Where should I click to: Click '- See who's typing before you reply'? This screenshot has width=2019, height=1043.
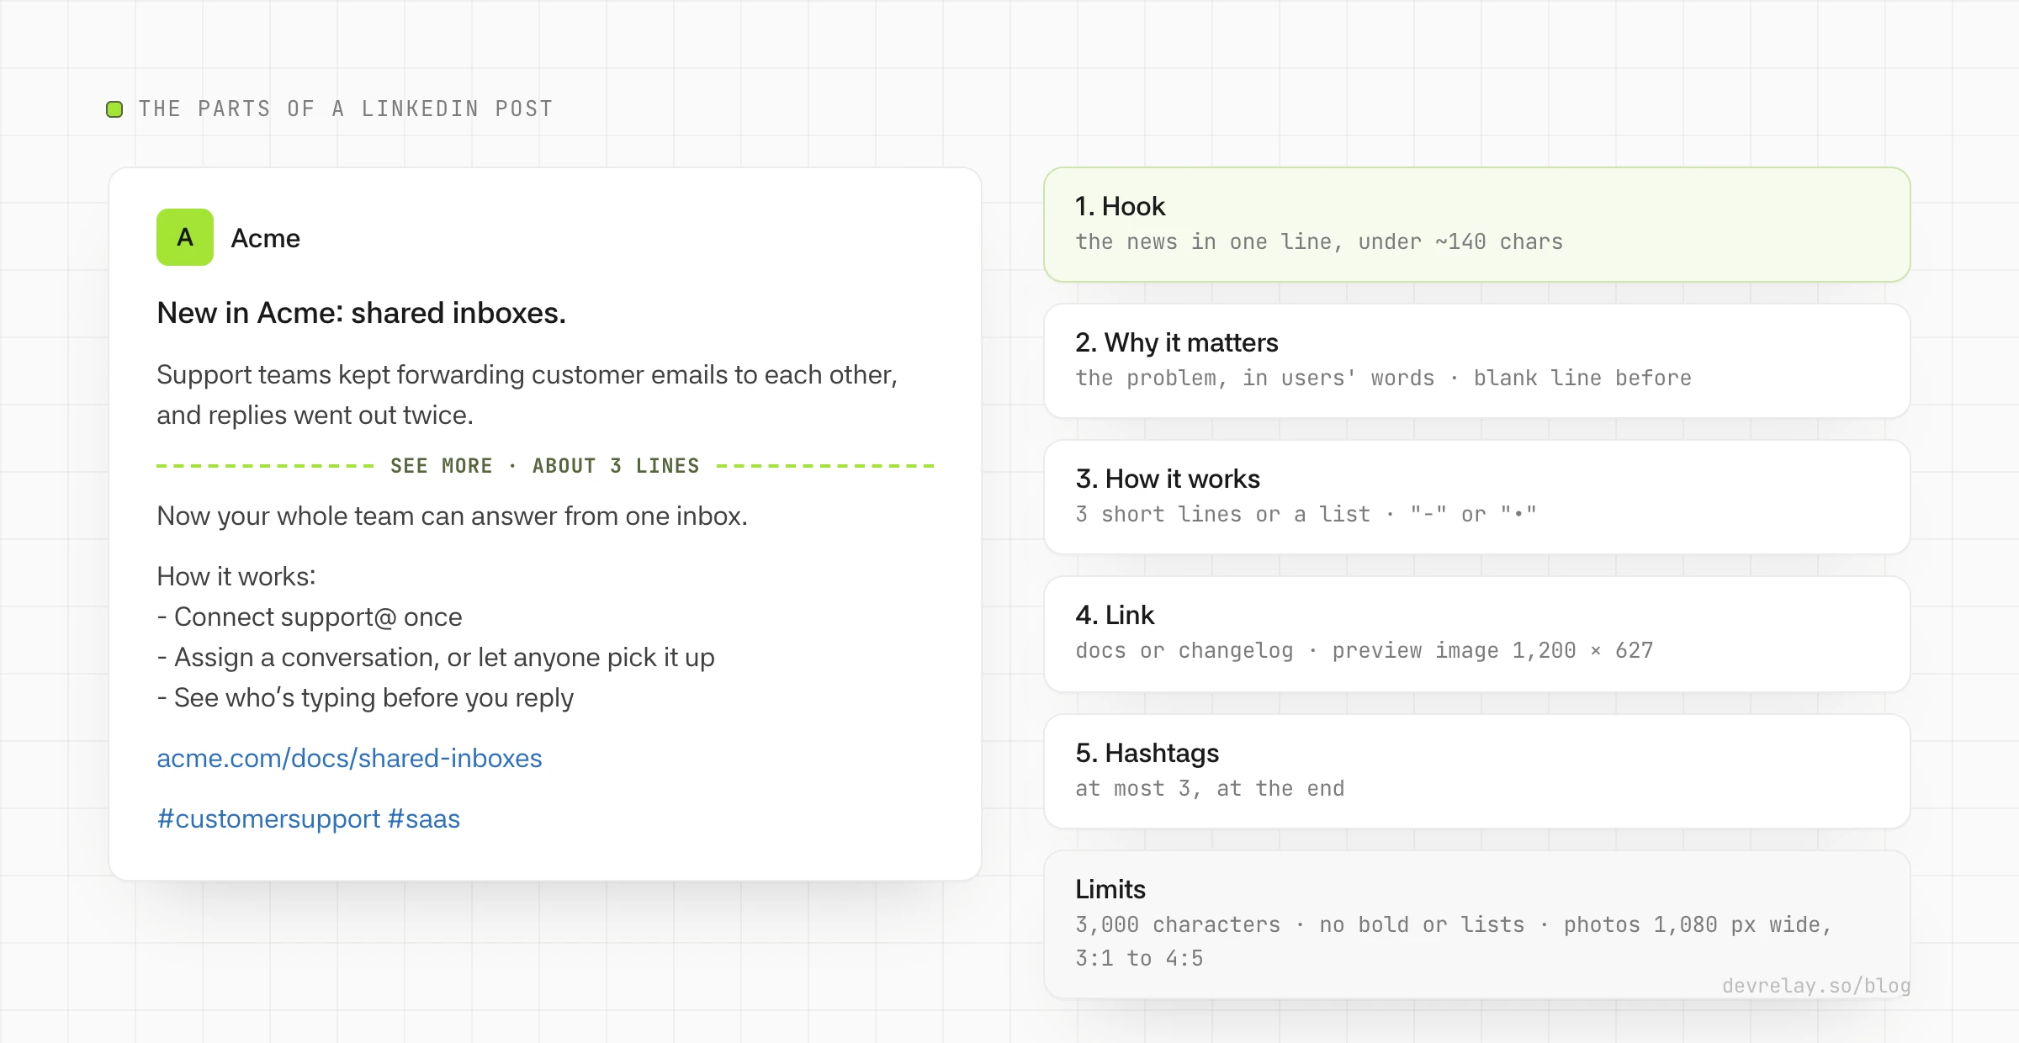[x=365, y=697]
